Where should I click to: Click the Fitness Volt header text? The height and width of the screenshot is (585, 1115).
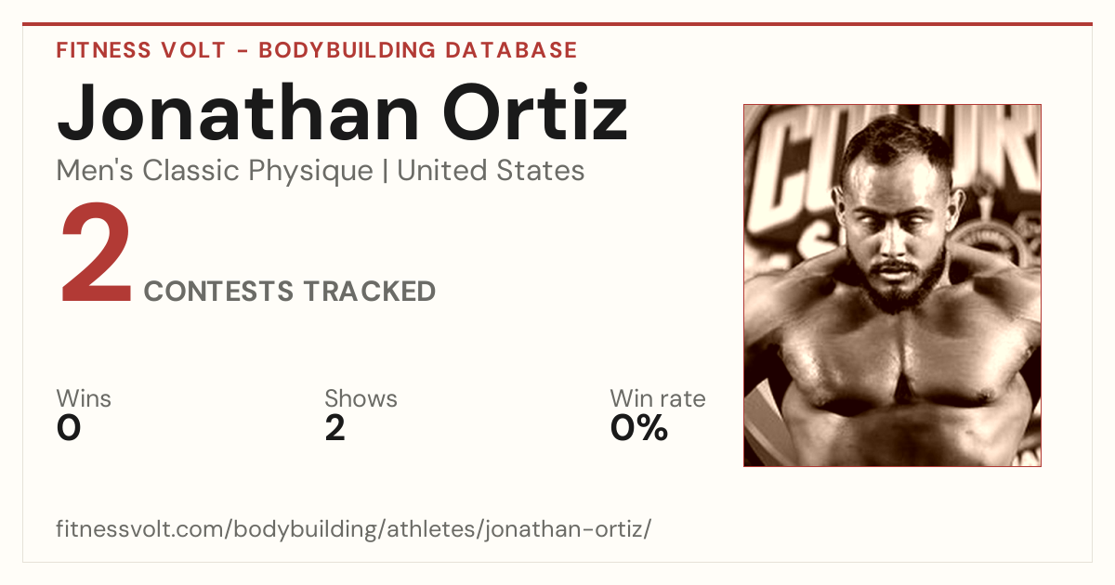(141, 50)
